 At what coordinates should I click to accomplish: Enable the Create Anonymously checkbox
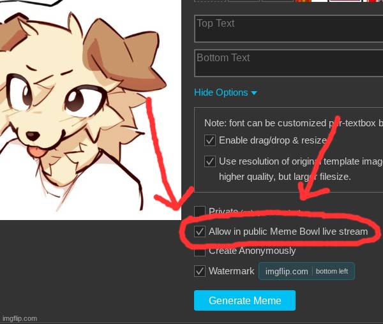point(200,251)
